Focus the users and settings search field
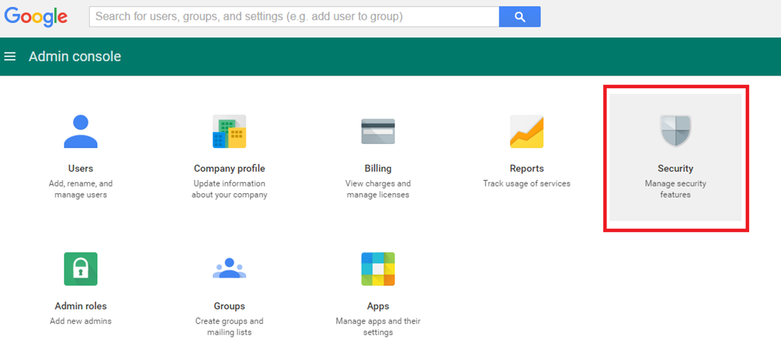Screen dimensions: 781x342 pyautogui.click(x=294, y=17)
